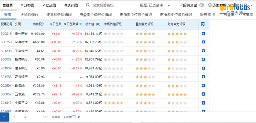Select company name 宁德时代

(21, 42)
